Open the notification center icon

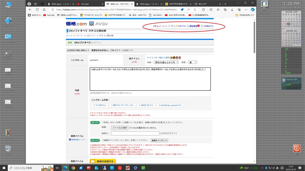point(300,168)
